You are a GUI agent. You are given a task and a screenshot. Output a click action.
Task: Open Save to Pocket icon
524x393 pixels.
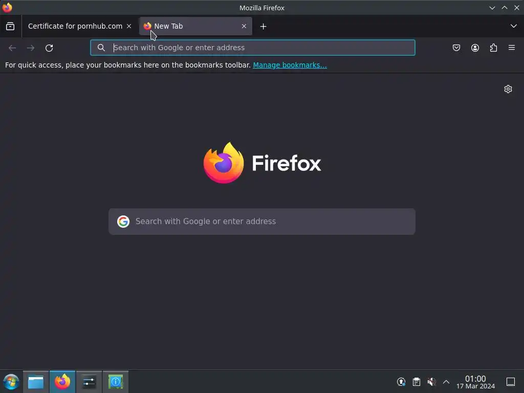(x=456, y=48)
